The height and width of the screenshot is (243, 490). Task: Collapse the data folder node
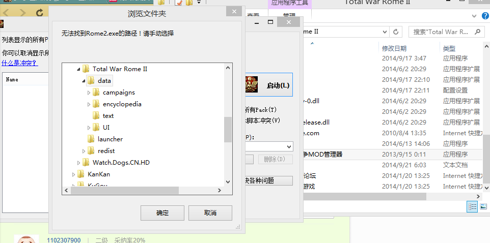84,81
